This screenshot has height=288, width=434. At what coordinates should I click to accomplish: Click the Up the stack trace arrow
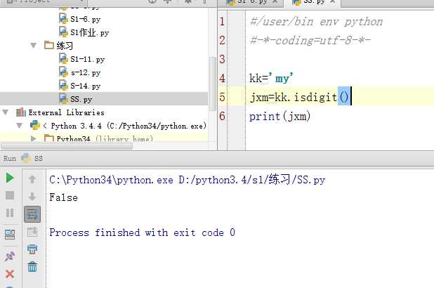coord(32,179)
